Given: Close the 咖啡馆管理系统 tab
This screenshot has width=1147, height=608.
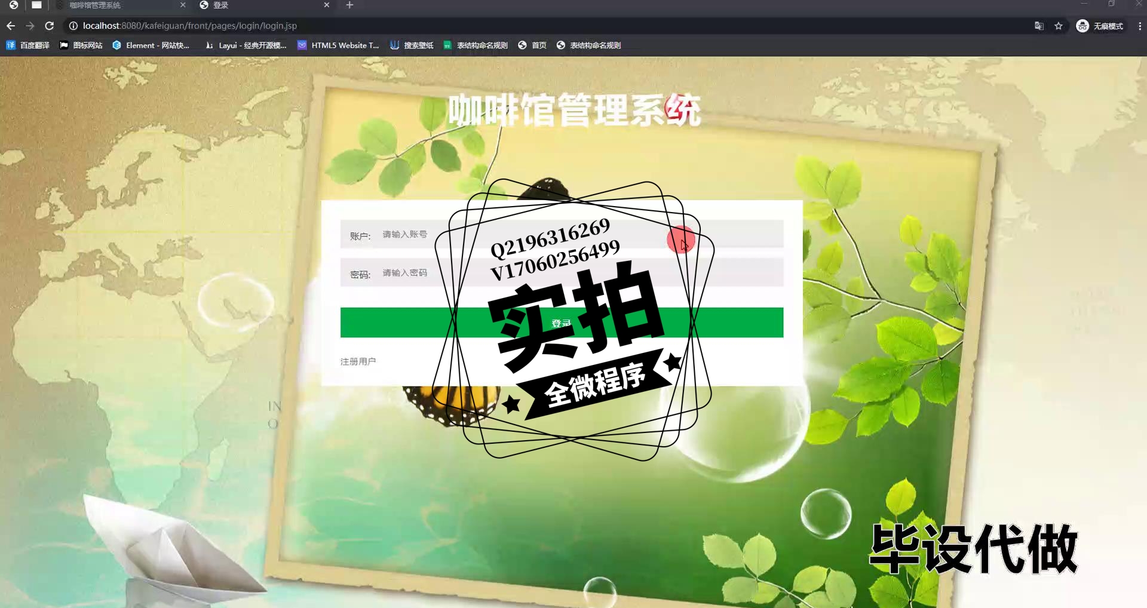Looking at the screenshot, I should click(x=183, y=5).
